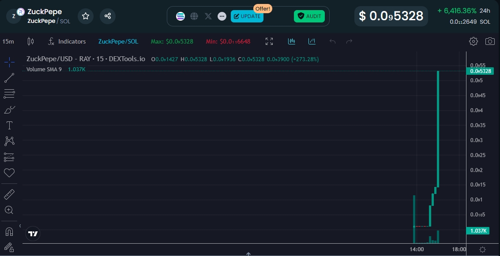The image size is (500, 256).
Task: Toggle the volume histogram display
Action: coord(312,41)
